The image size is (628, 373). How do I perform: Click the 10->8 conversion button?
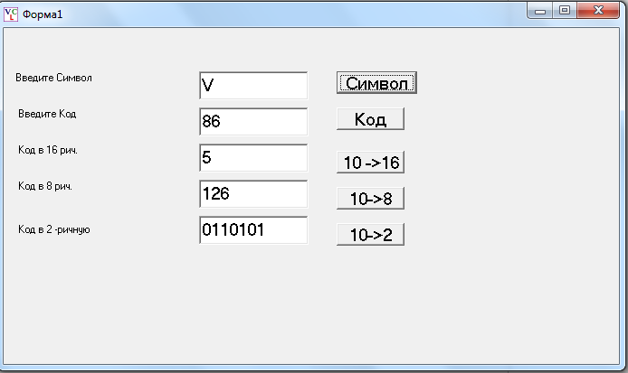point(370,198)
